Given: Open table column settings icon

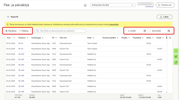Looking at the screenshot, I should pyautogui.click(x=170, y=38).
